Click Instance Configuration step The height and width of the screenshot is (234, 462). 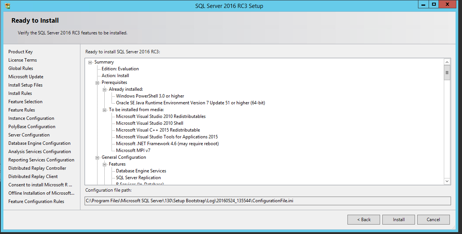click(x=31, y=118)
